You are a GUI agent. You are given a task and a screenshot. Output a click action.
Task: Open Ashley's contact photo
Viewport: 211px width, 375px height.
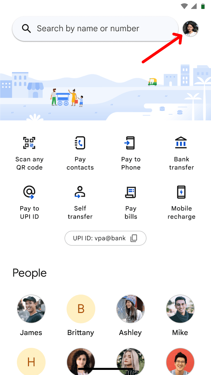click(131, 309)
